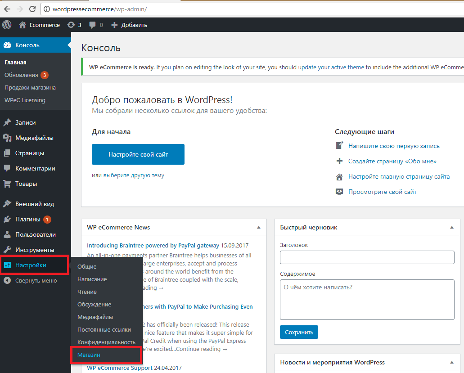
Task: Open Создайте страницу «Обо мне» link
Action: tap(392, 161)
